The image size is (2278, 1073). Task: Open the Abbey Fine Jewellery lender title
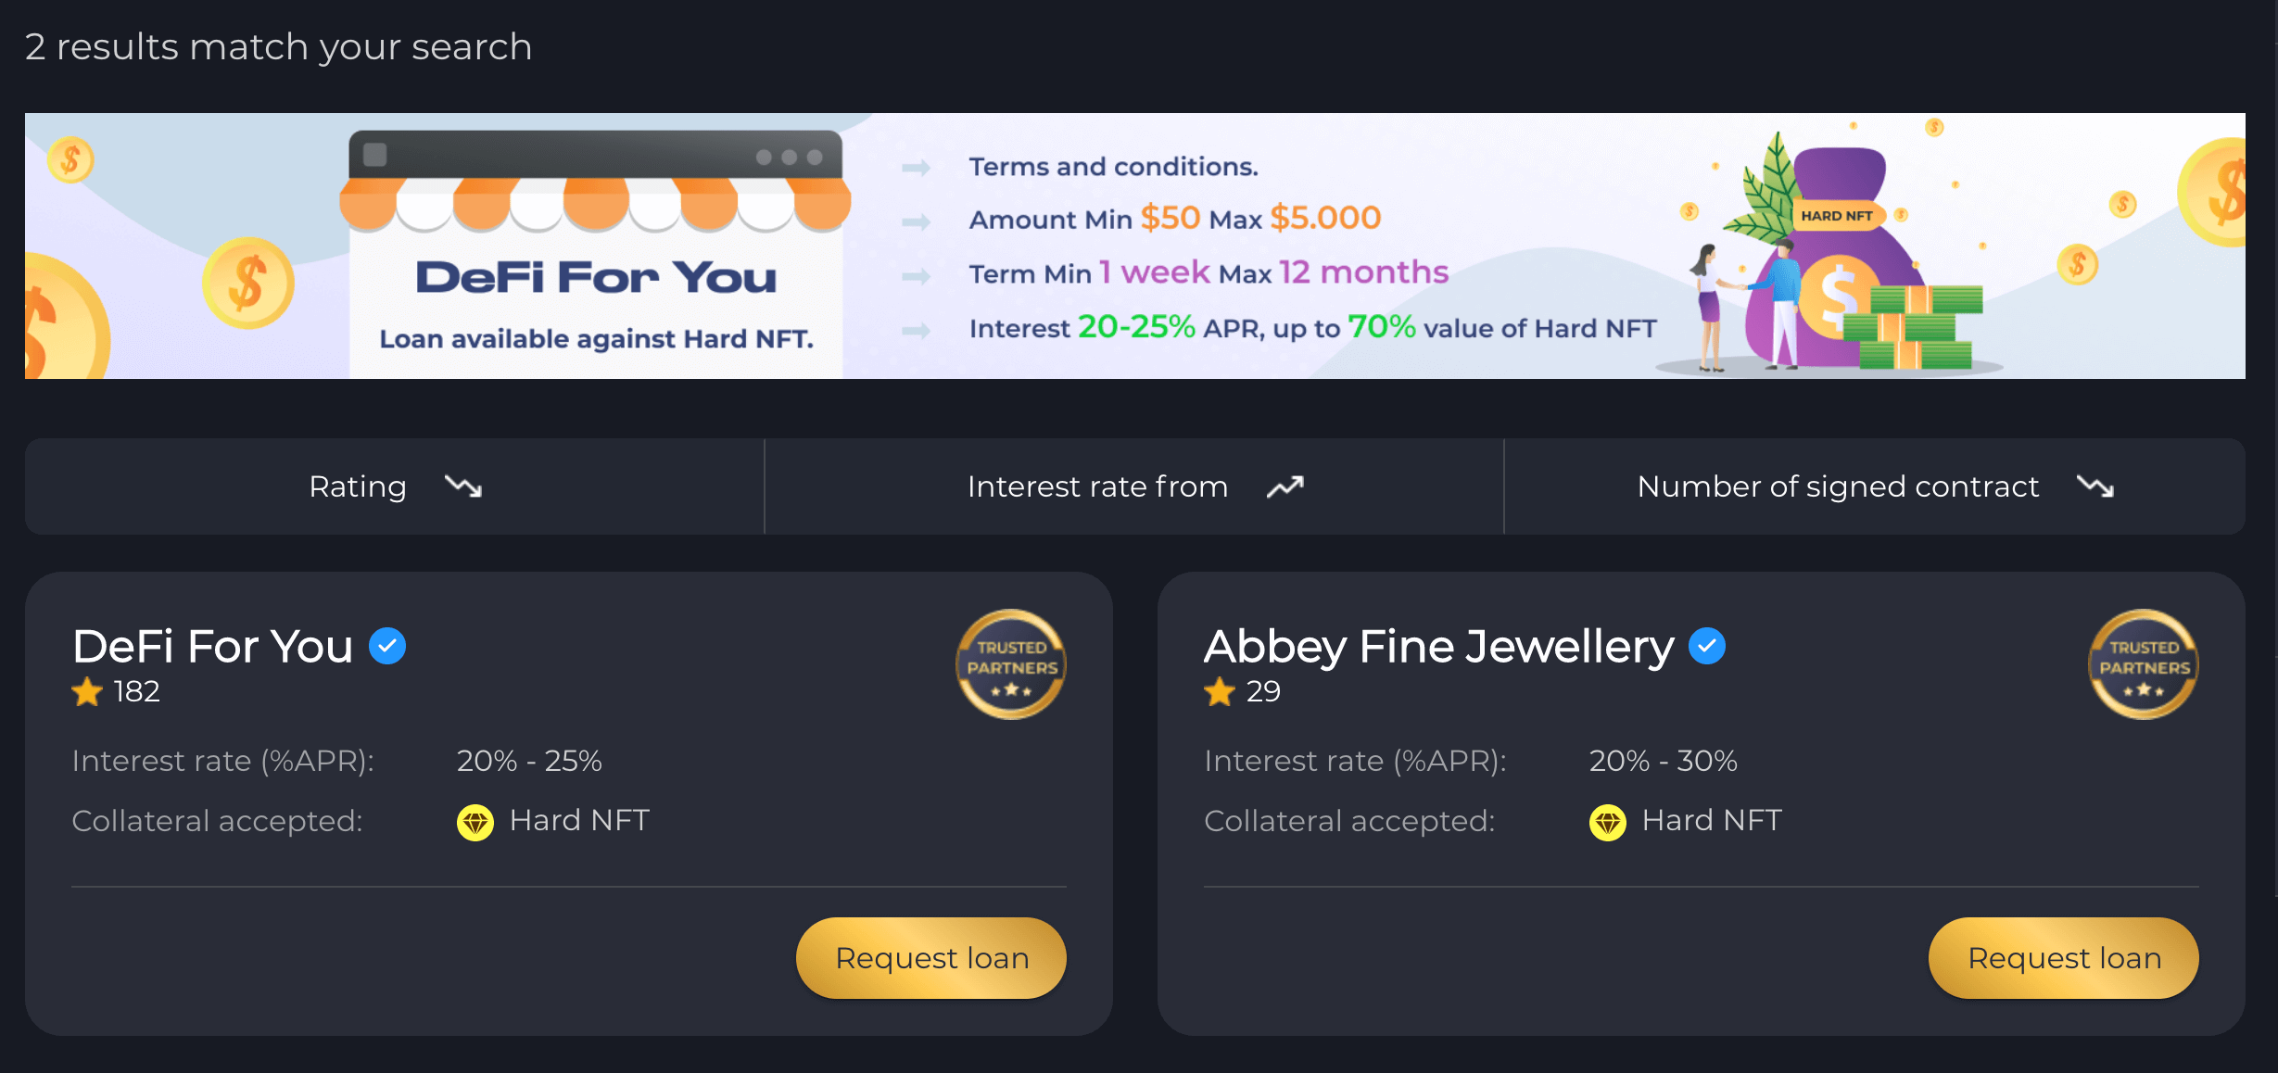coord(1438,646)
